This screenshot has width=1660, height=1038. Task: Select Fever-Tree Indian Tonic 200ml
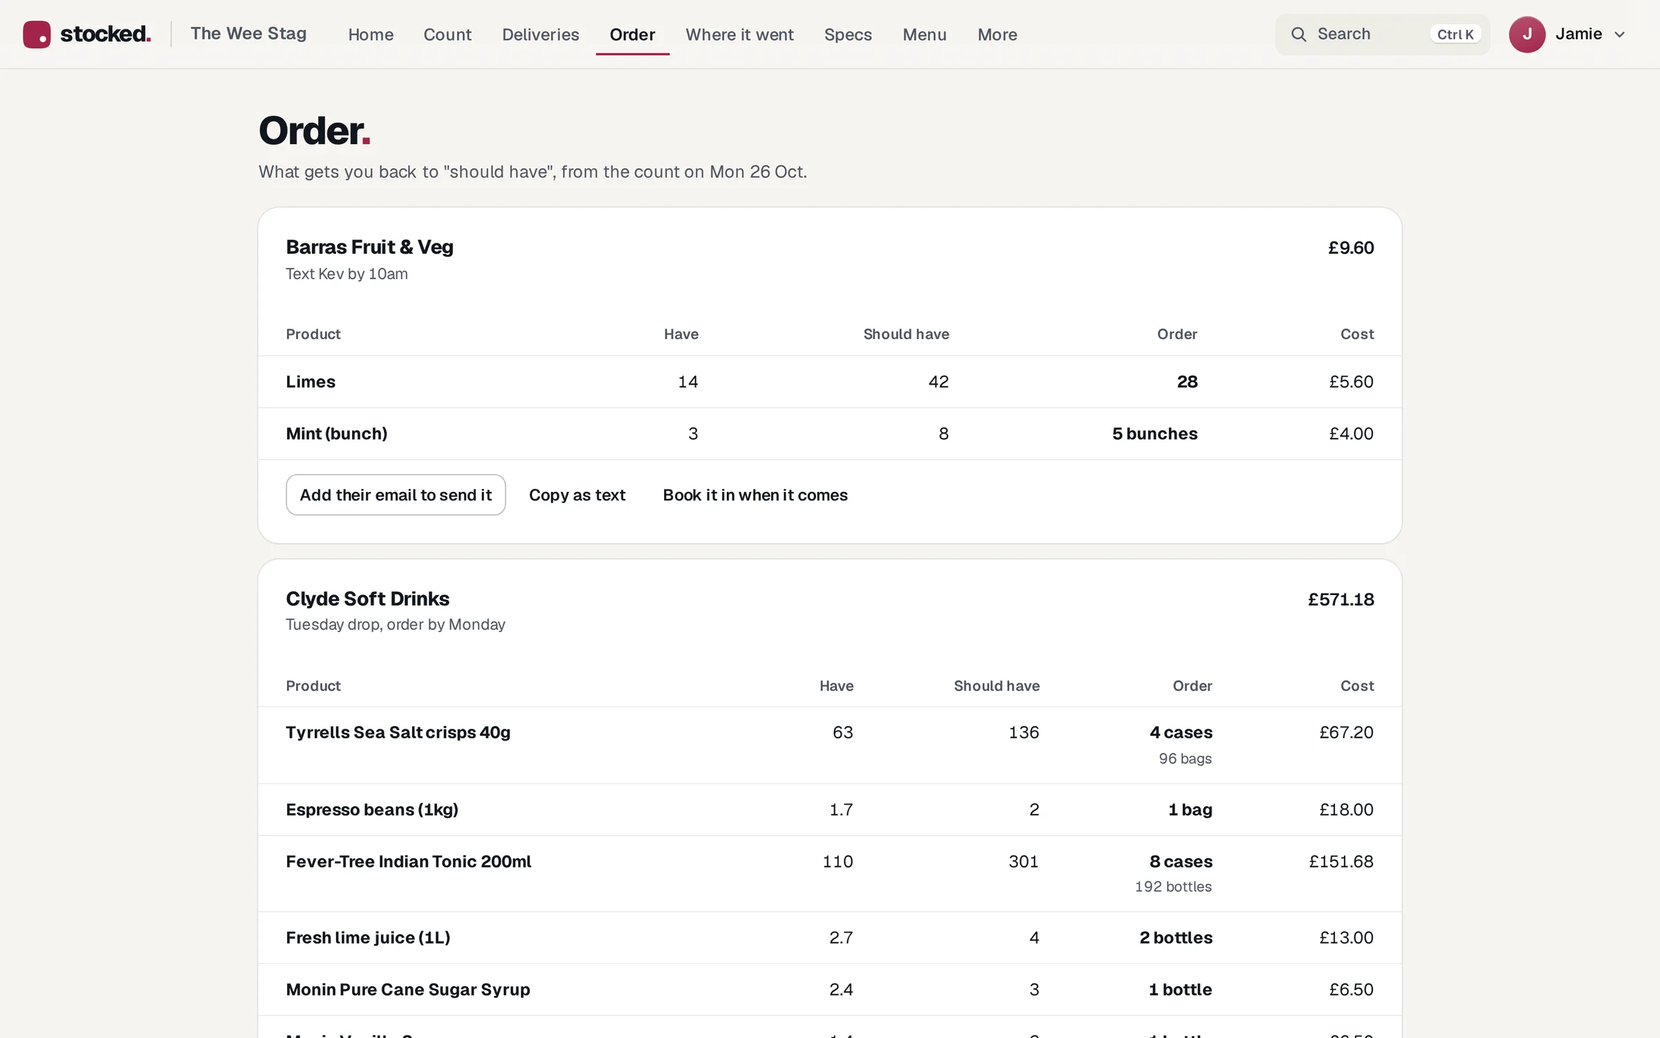tap(408, 862)
